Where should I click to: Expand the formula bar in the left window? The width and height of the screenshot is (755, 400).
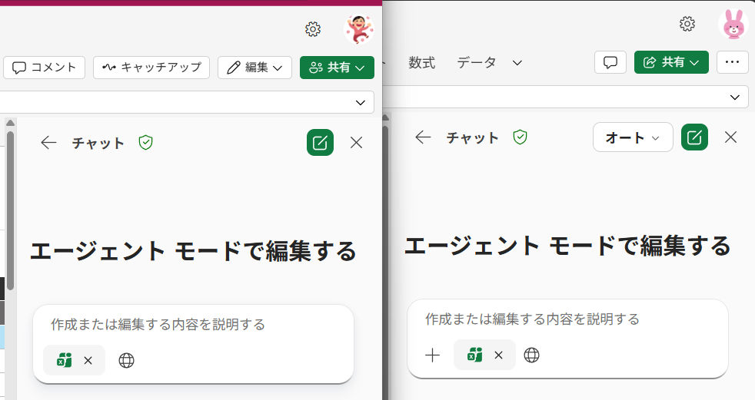point(361,102)
